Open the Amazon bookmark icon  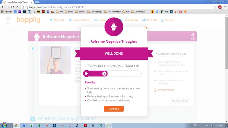pos(171,12)
